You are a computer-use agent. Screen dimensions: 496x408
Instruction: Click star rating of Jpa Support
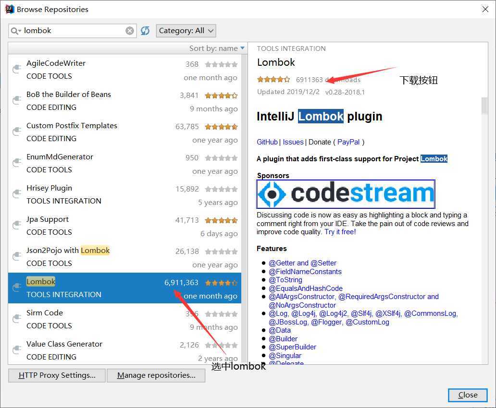tap(221, 220)
